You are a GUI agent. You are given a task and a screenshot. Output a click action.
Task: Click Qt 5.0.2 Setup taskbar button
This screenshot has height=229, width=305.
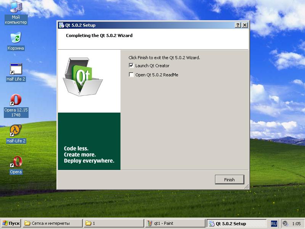[236, 223]
